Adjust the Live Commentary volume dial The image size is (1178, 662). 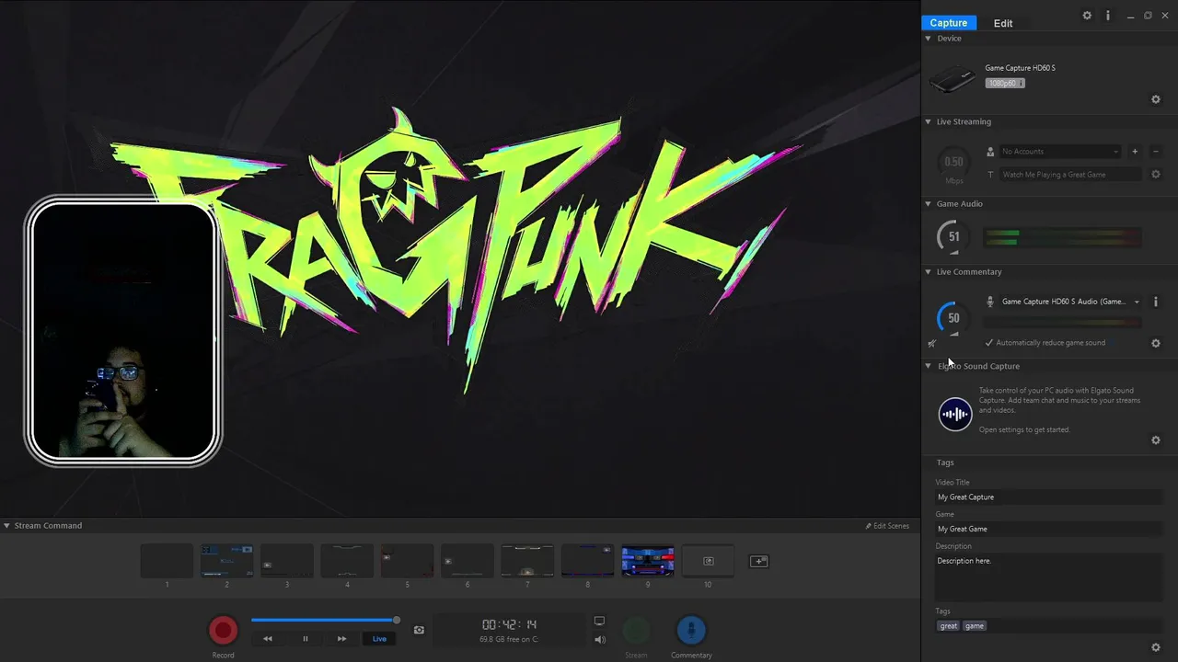[953, 318]
